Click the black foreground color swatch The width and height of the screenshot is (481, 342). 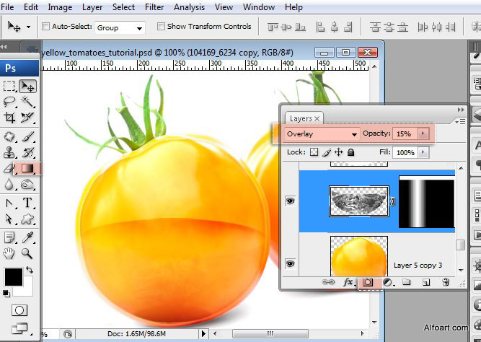[12, 276]
